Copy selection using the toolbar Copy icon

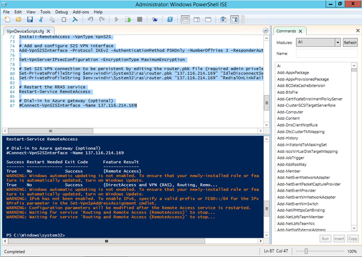click(x=52, y=20)
